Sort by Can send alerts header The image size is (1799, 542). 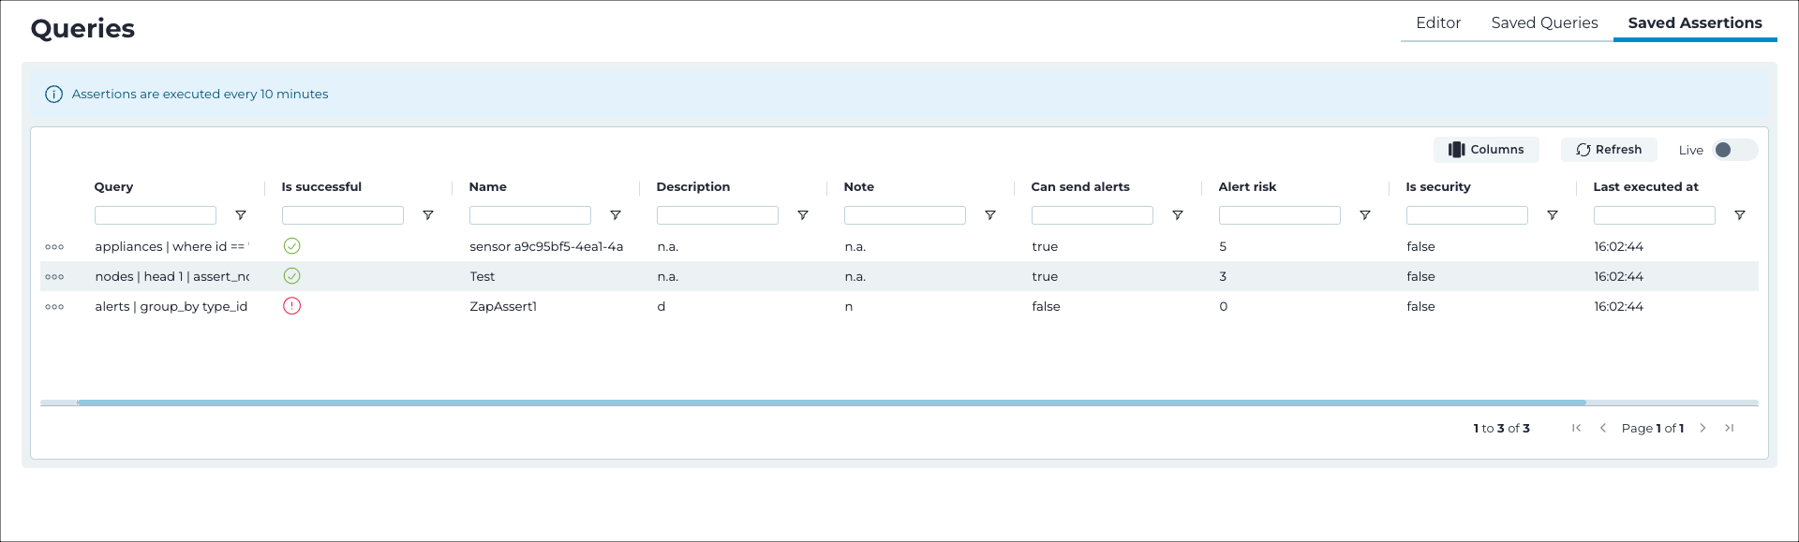click(x=1080, y=187)
